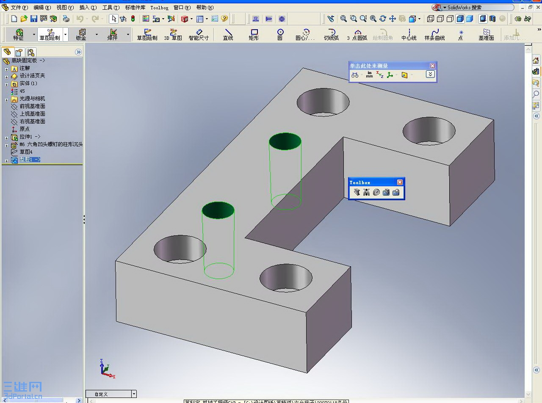Switch to the Sheet Metal (钣金) tab

[81, 34]
